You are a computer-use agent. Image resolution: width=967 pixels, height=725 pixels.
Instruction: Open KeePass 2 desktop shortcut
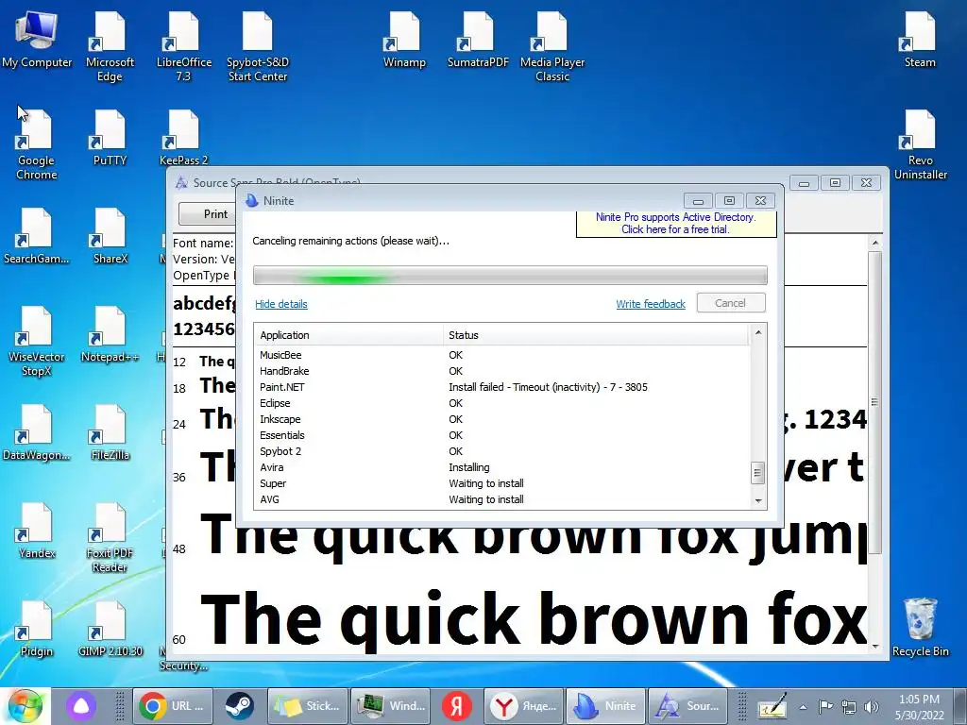pyautogui.click(x=183, y=138)
